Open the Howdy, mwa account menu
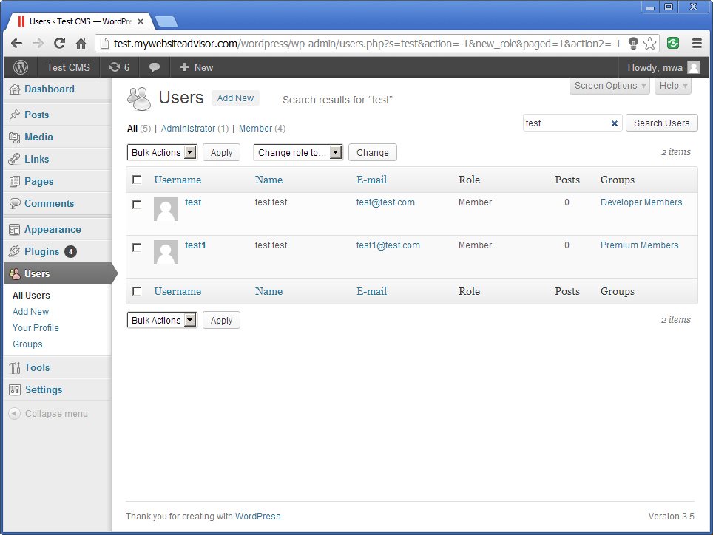 pos(663,67)
